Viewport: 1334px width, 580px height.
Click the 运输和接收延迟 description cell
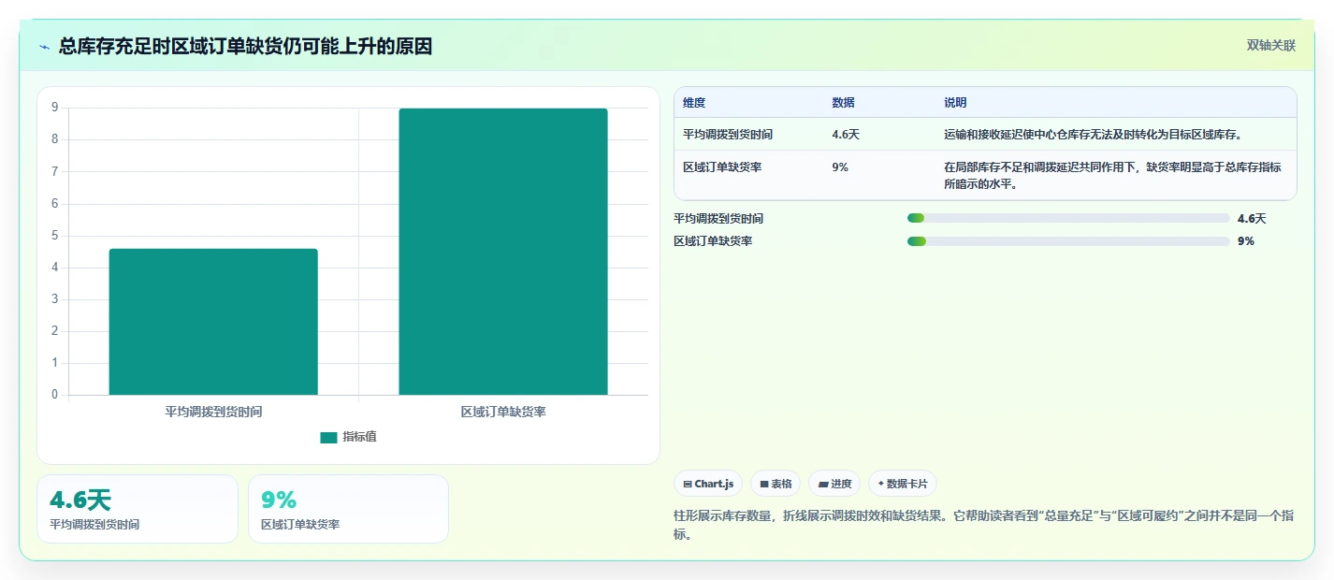(1093, 135)
